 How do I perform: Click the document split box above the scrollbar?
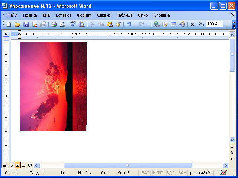click(232, 31)
